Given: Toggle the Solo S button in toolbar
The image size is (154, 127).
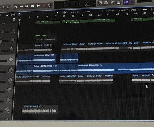Looking at the screenshot, I should tap(118, 2).
